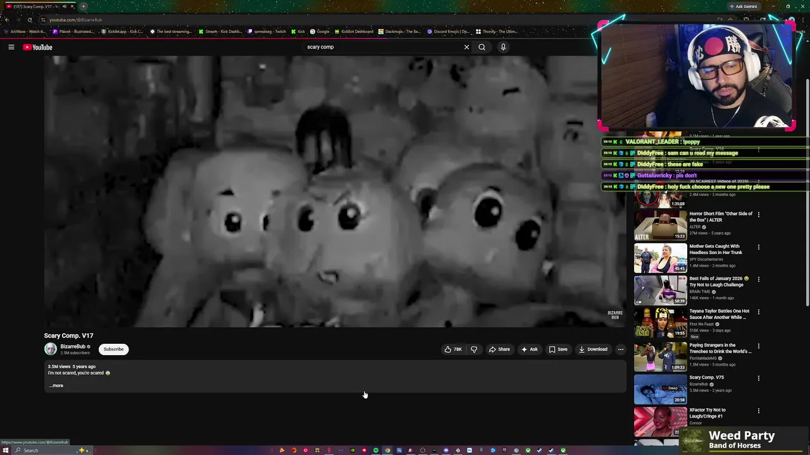Image resolution: width=810 pixels, height=455 pixels.
Task: Open the Google bookmark
Action: 320,32
